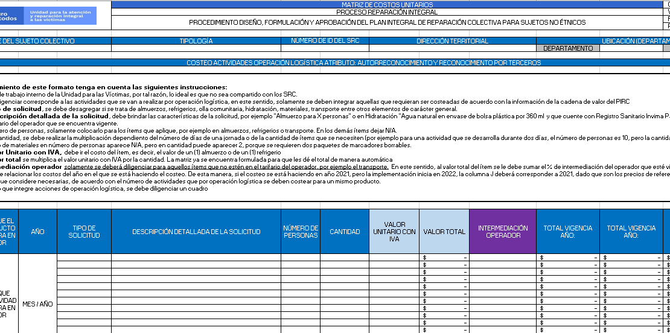Select the NÚMERO DE PERSONAS column header
Viewport: 670px width, 333px height.
(x=301, y=232)
